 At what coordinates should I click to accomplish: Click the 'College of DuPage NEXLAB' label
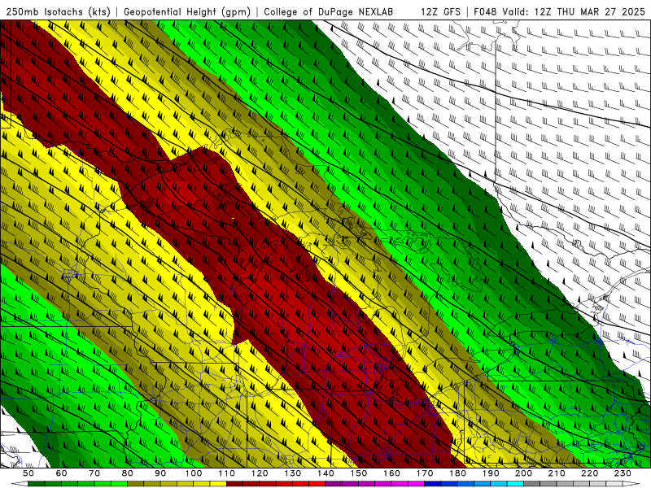pos(329,11)
